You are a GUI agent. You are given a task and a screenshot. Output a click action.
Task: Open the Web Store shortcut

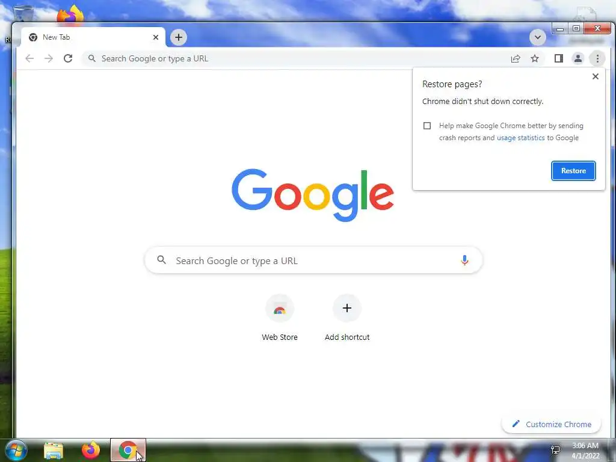280,318
